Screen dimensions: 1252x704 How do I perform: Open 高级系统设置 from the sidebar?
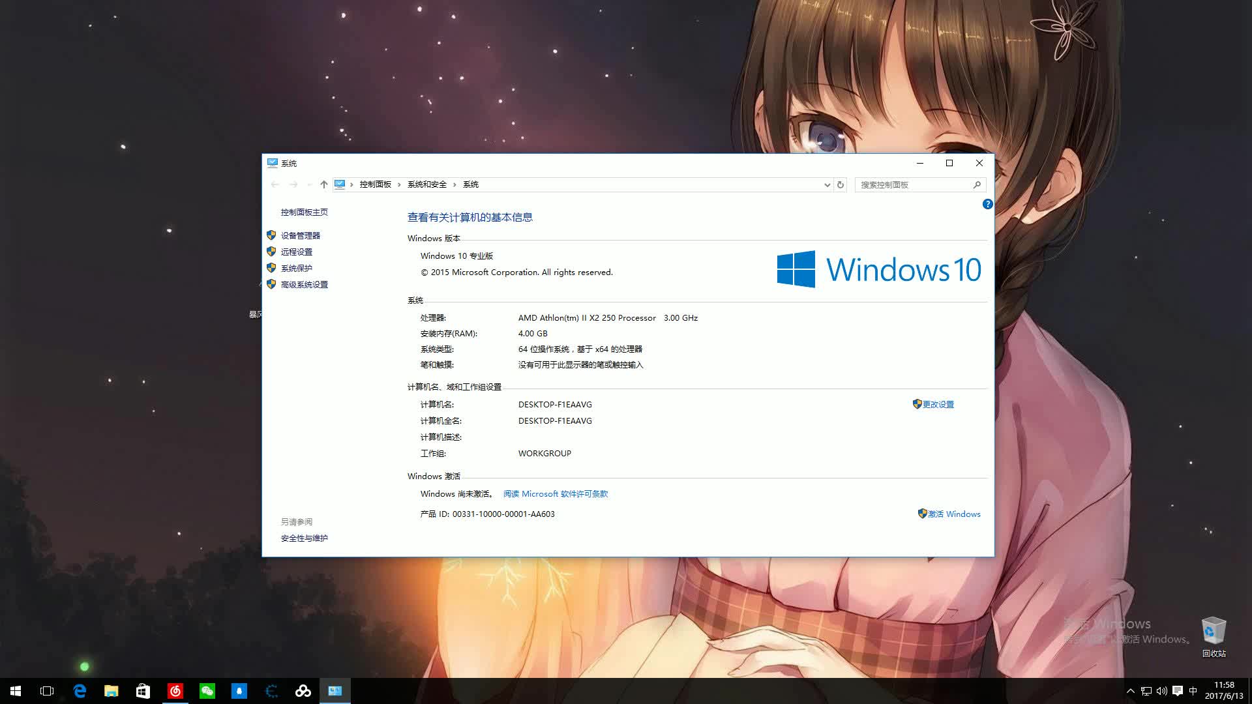pos(304,284)
